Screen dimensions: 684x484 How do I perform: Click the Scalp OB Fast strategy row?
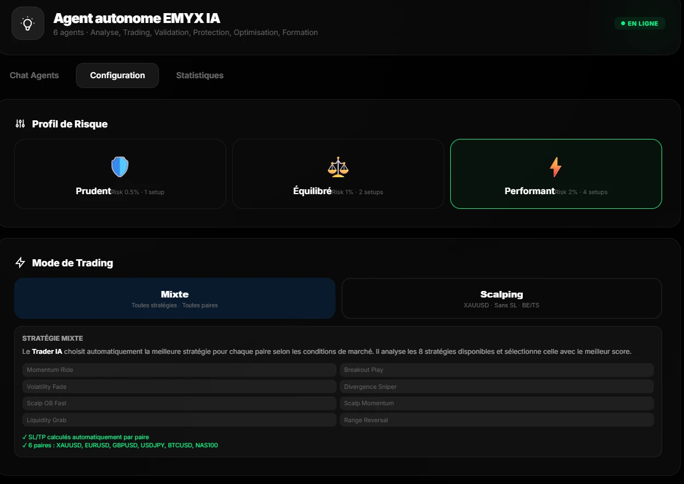pos(179,403)
